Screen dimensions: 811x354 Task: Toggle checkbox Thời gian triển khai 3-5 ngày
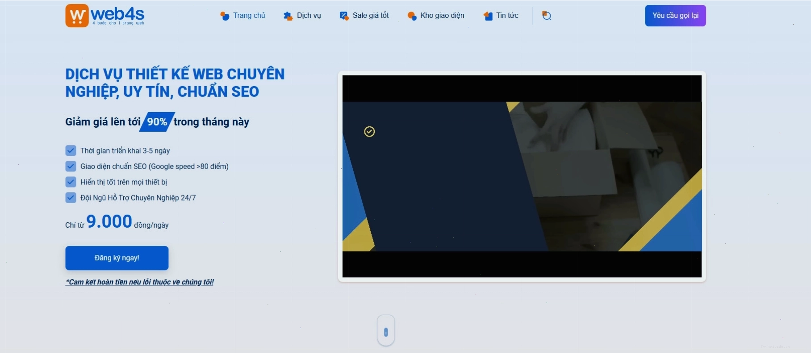pyautogui.click(x=71, y=150)
